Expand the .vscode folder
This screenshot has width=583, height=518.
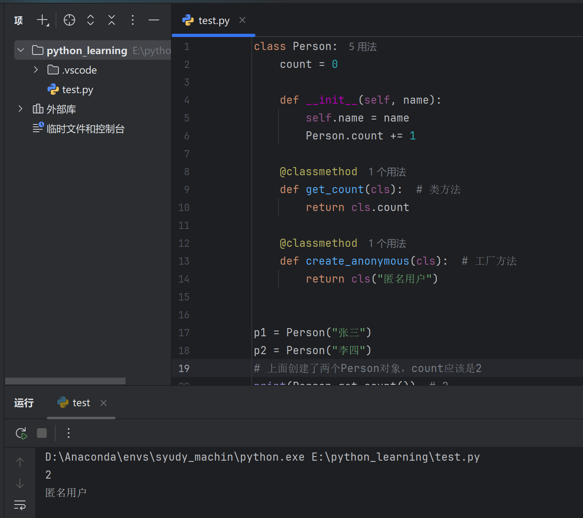[36, 70]
